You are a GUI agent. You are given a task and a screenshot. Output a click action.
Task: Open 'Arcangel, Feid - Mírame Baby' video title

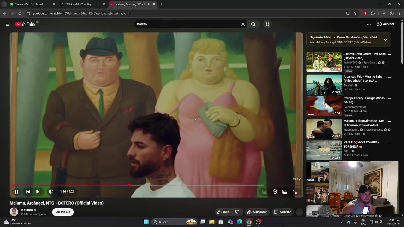click(363, 79)
